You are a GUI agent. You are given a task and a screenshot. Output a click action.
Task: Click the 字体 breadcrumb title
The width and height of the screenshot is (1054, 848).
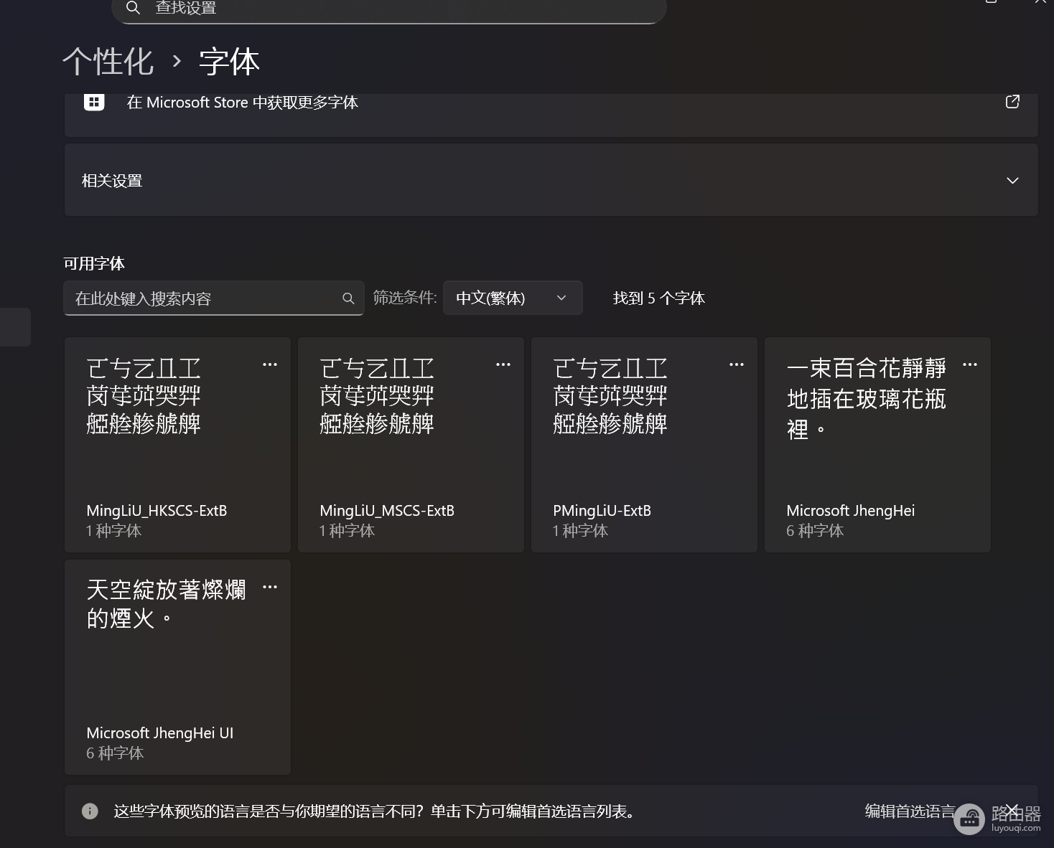[229, 62]
